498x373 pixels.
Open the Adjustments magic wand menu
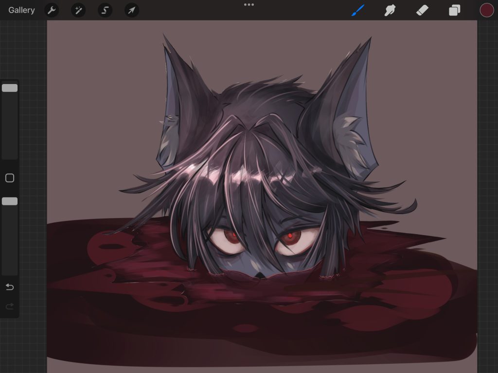[78, 10]
